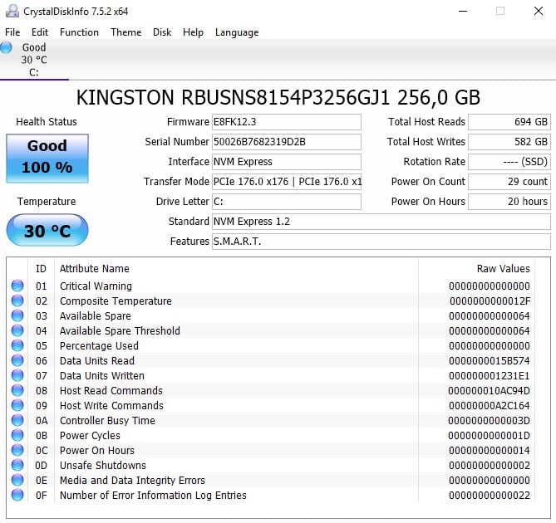Viewport: 556px width, 523px height.
Task: Click status orb for Available Spare row (03)
Action: pyautogui.click(x=17, y=315)
